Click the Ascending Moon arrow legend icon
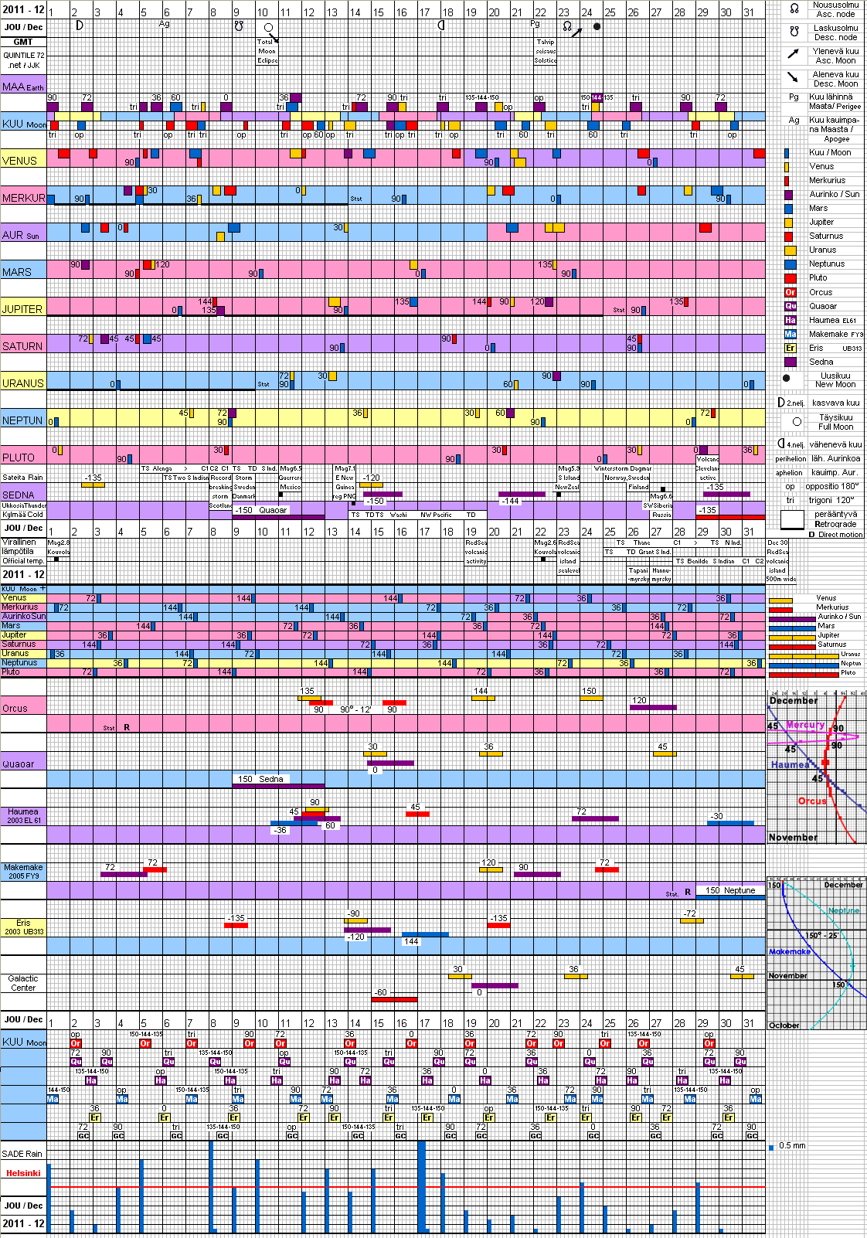Viewport: 867px width, 1238px height. (794, 54)
